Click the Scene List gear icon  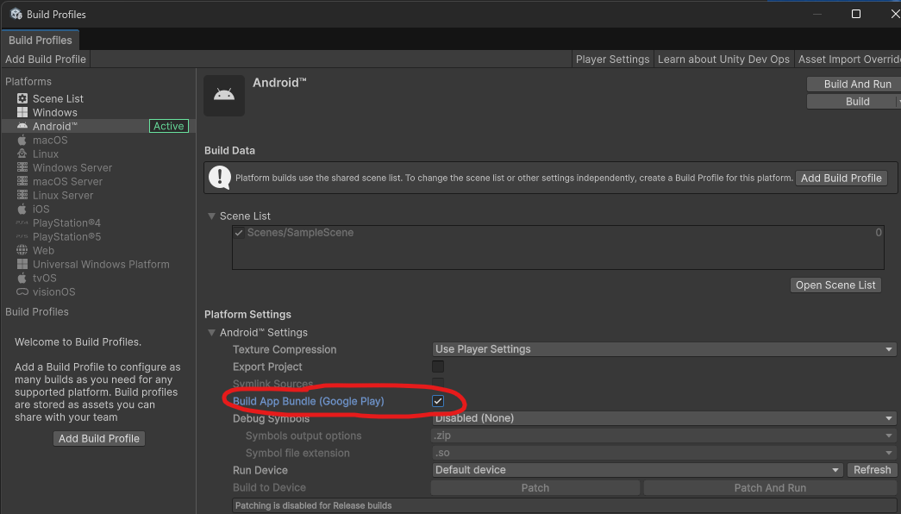(x=22, y=98)
